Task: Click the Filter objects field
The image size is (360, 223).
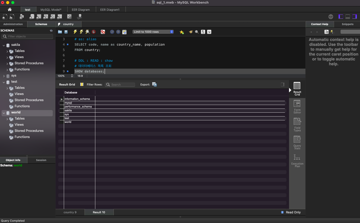Action: pos(27,36)
